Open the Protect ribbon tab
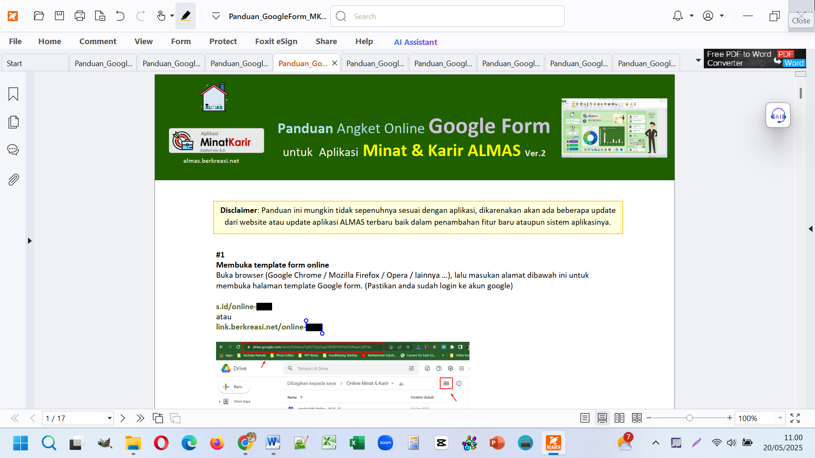This screenshot has width=815, height=458. 223,41
